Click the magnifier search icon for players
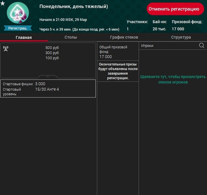Screen dimensions: 207x195 click(x=201, y=46)
